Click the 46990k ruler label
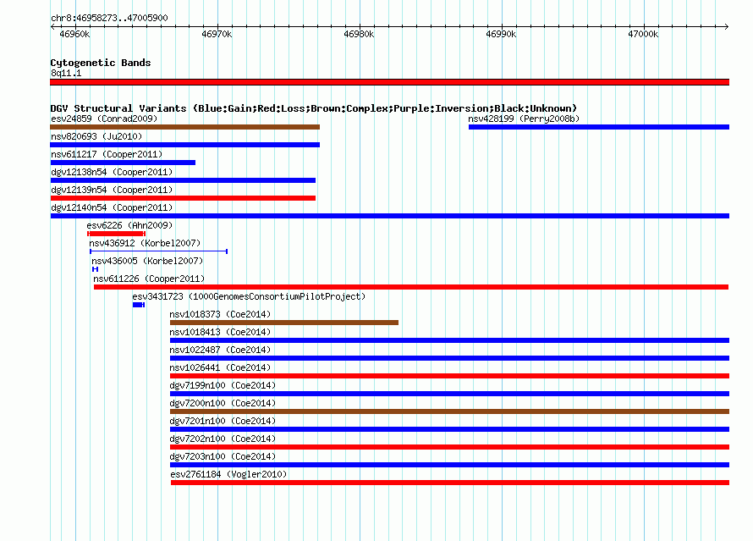Viewport: 753px width, 541px height. pyautogui.click(x=501, y=34)
